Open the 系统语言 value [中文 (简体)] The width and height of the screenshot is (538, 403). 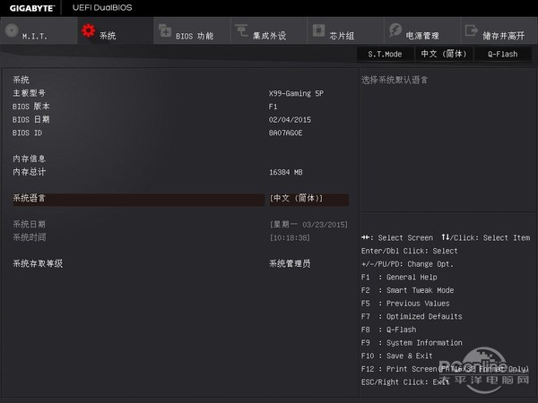tap(308, 199)
